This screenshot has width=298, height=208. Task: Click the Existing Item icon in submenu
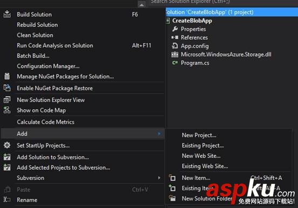pos(172,188)
